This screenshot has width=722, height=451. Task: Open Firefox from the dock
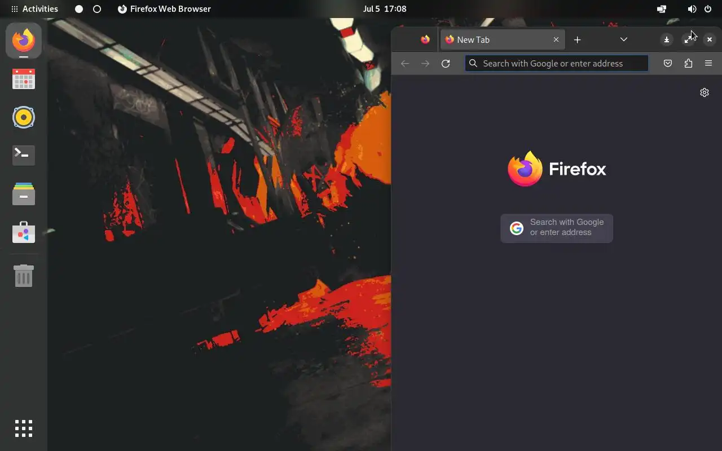coord(24,41)
